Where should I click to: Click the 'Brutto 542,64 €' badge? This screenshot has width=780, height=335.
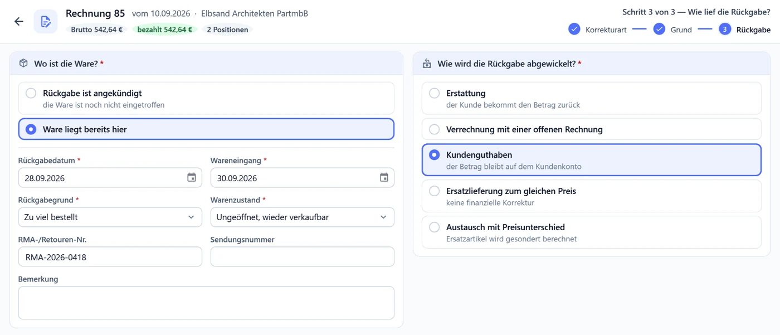point(97,30)
